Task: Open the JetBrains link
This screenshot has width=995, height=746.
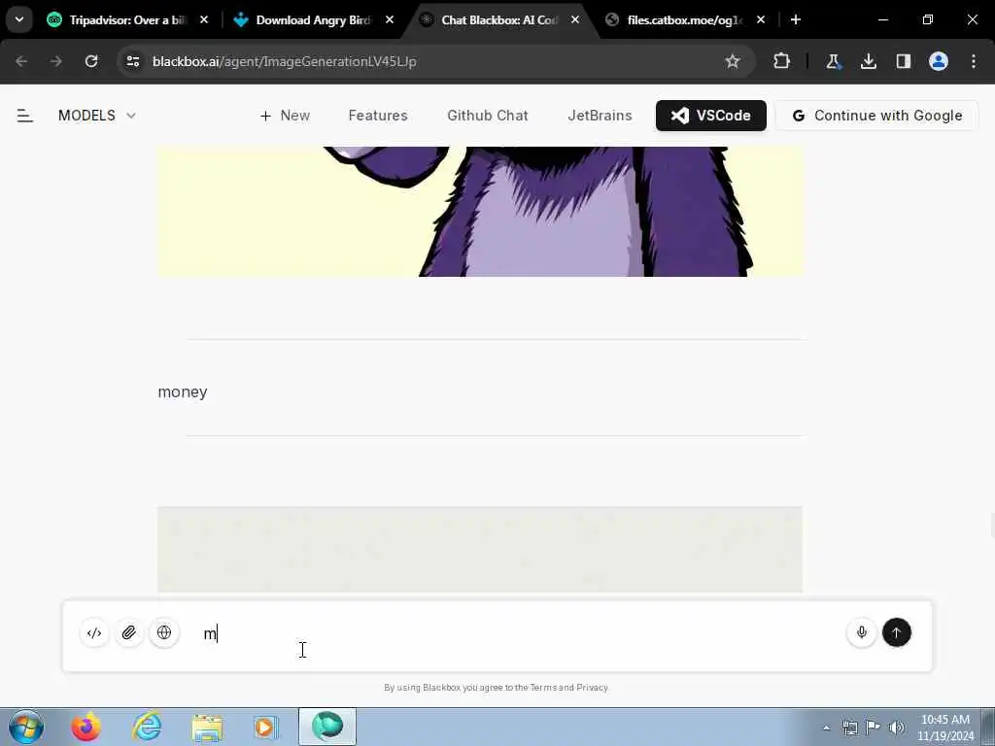Action: 600,116
